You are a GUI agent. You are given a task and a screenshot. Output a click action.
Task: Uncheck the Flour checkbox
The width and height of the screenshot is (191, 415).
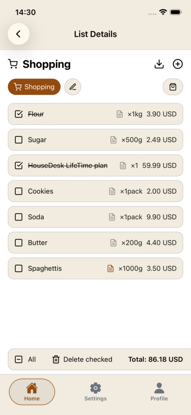pyautogui.click(x=19, y=114)
